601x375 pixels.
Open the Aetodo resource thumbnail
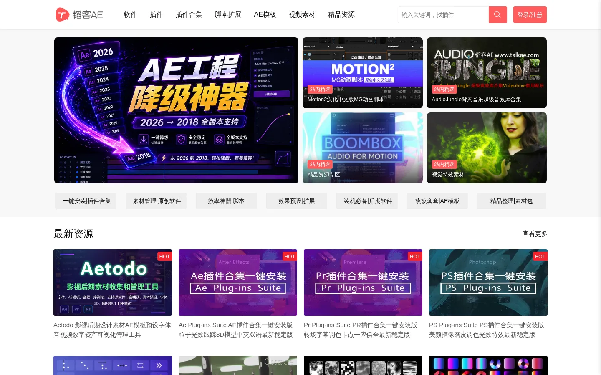pyautogui.click(x=113, y=282)
